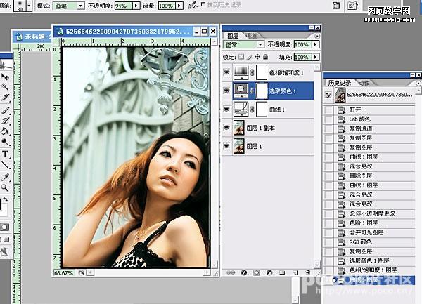
Task: Add a layer style from panel footer
Action: [x=244, y=272]
